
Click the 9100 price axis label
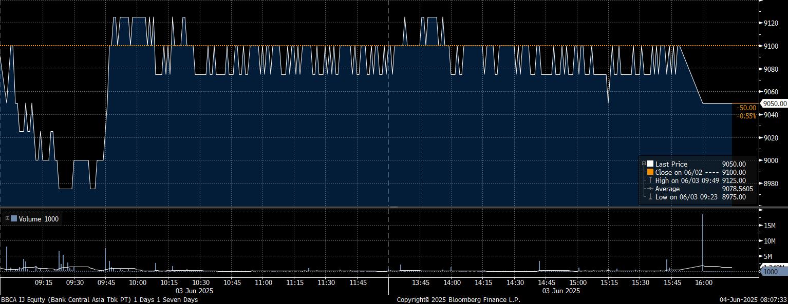click(x=772, y=46)
